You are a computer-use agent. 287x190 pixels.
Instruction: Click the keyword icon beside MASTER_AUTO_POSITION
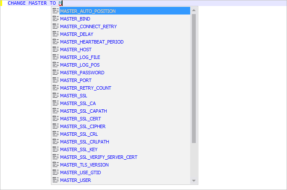point(56,11)
